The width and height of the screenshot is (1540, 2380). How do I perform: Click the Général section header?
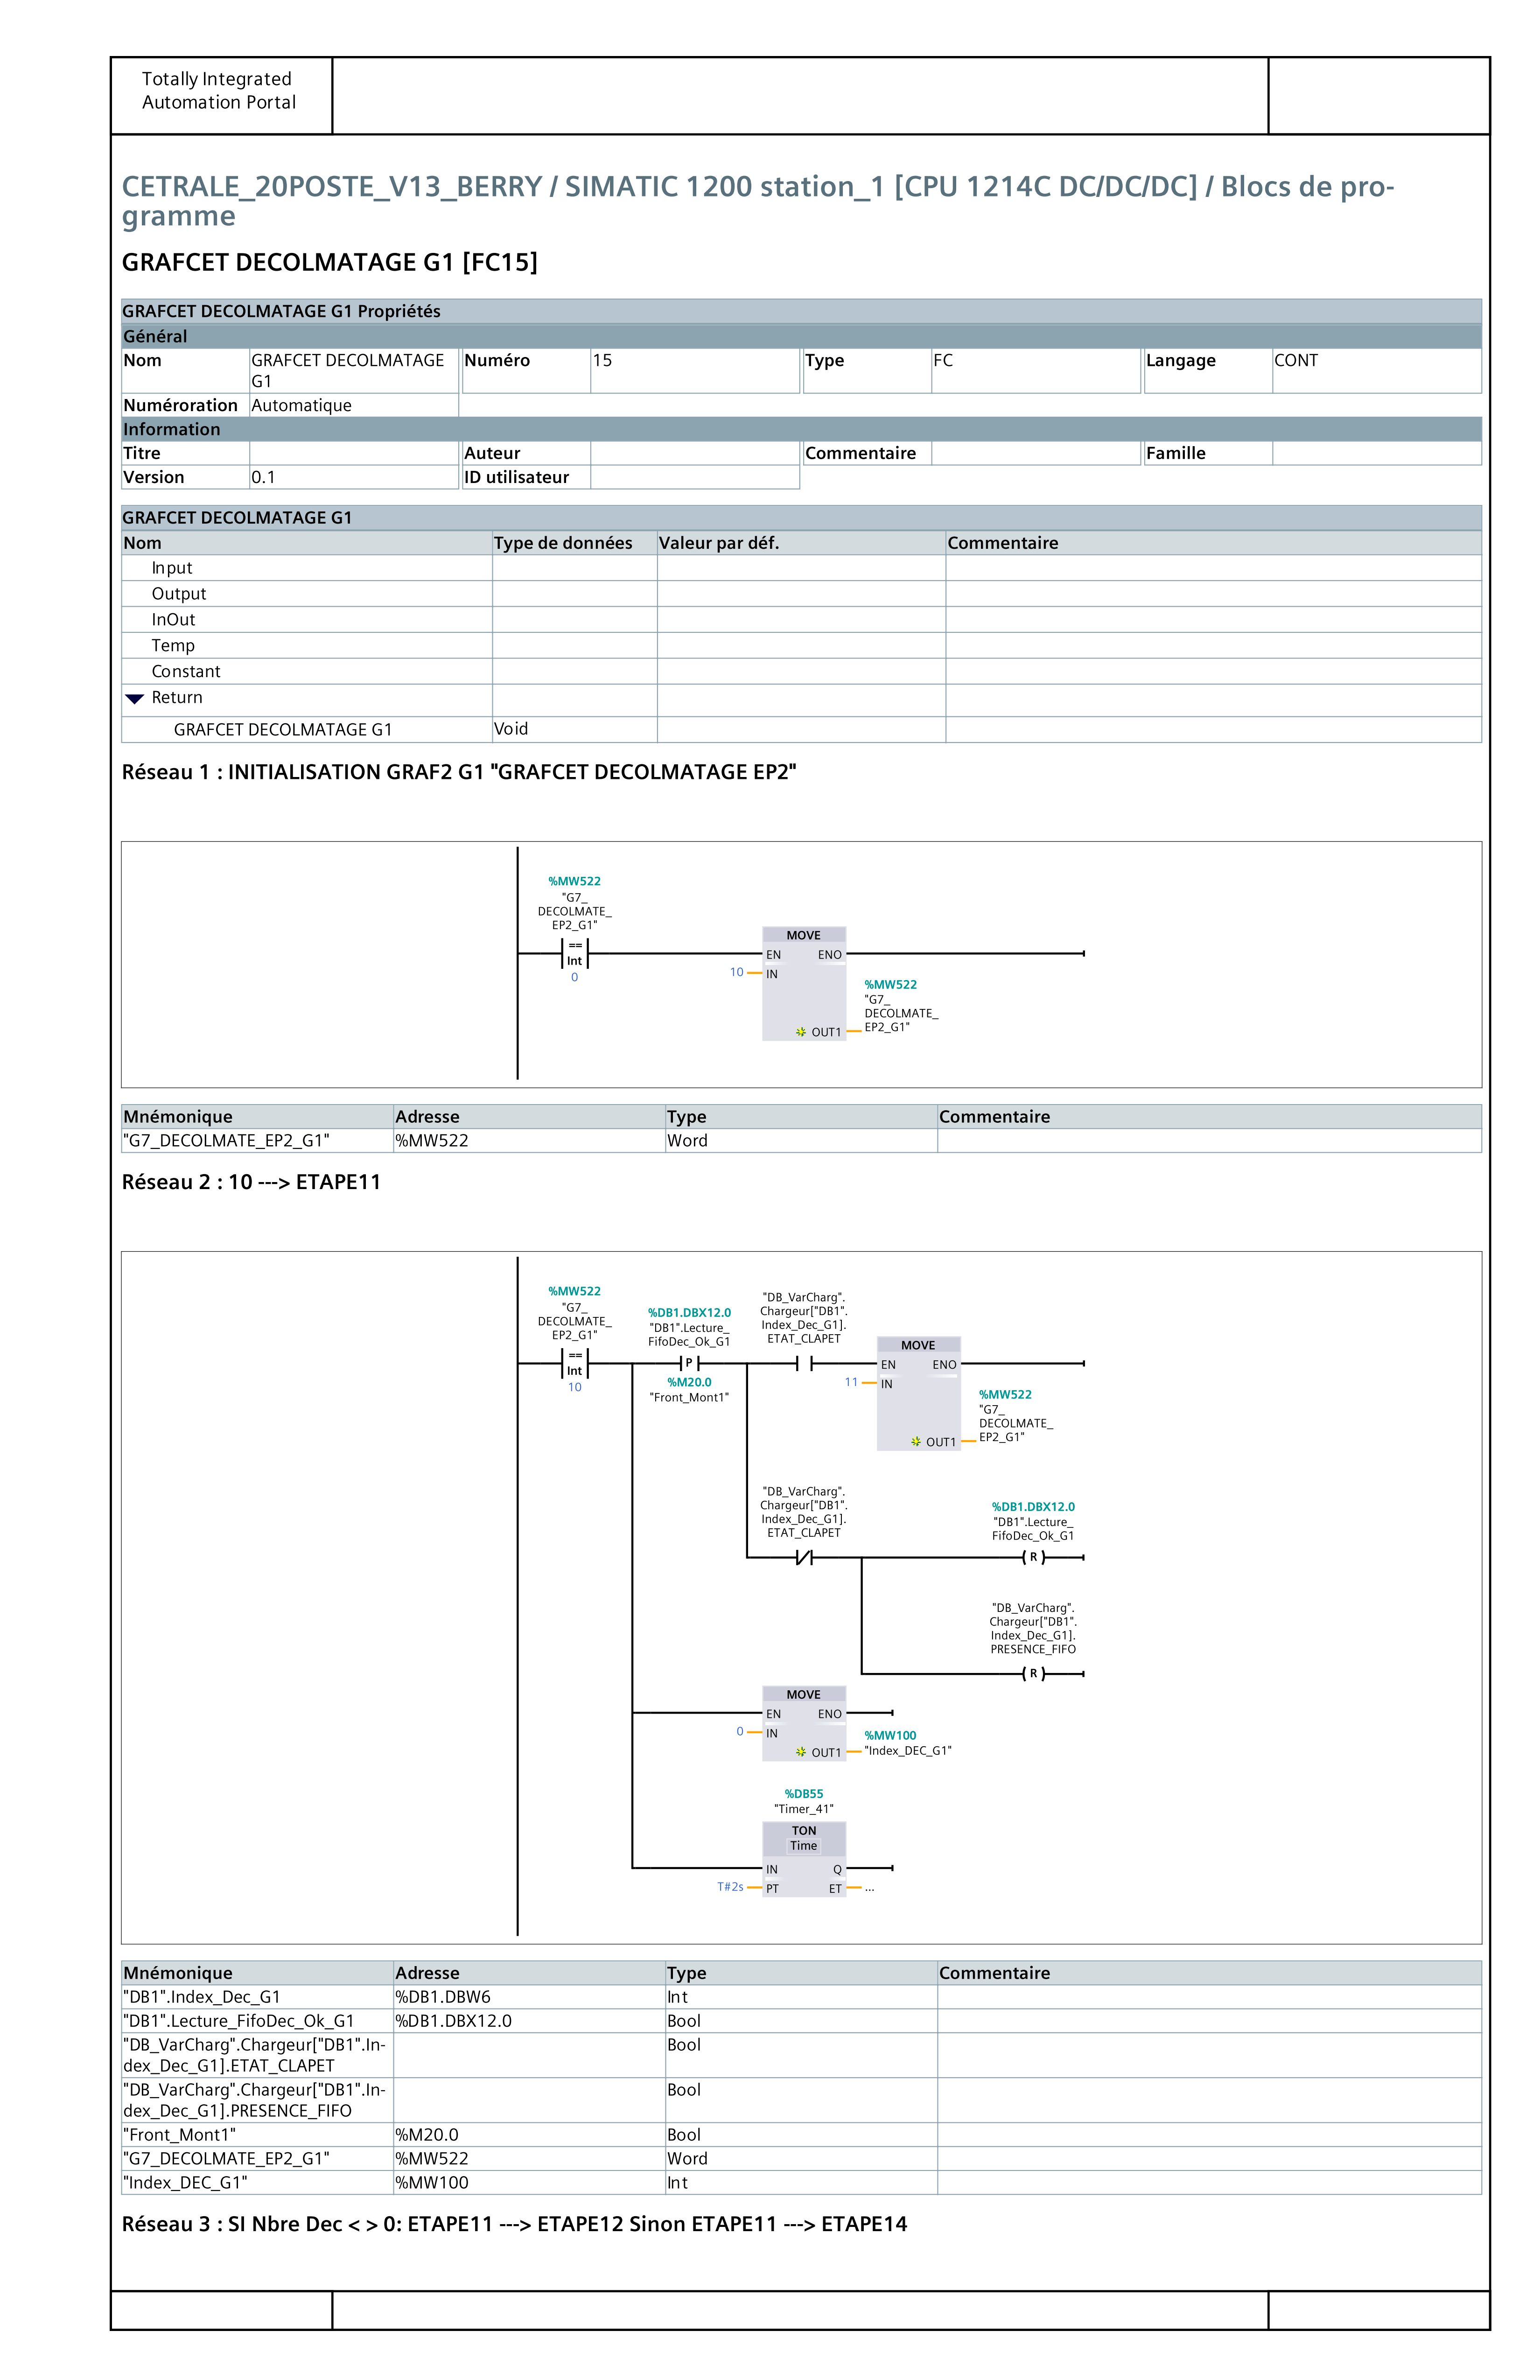pos(156,336)
